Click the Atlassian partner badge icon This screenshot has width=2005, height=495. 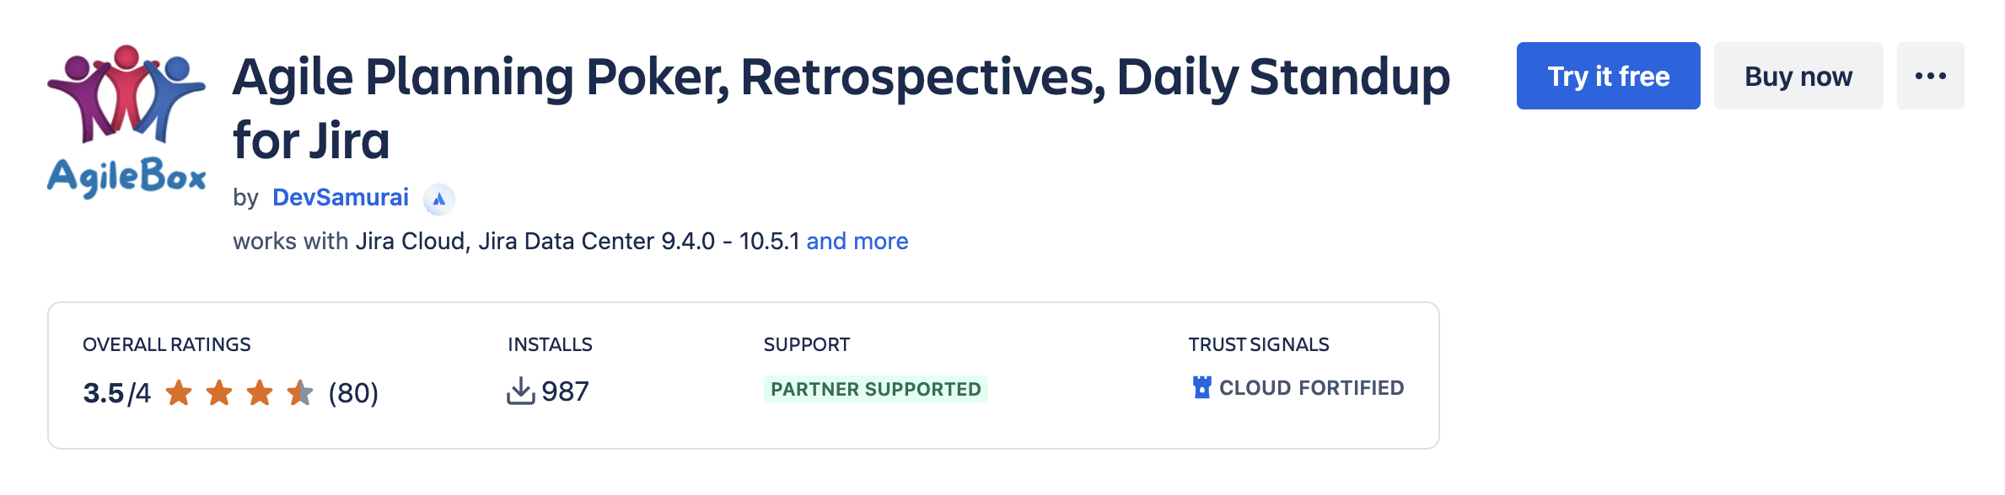point(438,200)
